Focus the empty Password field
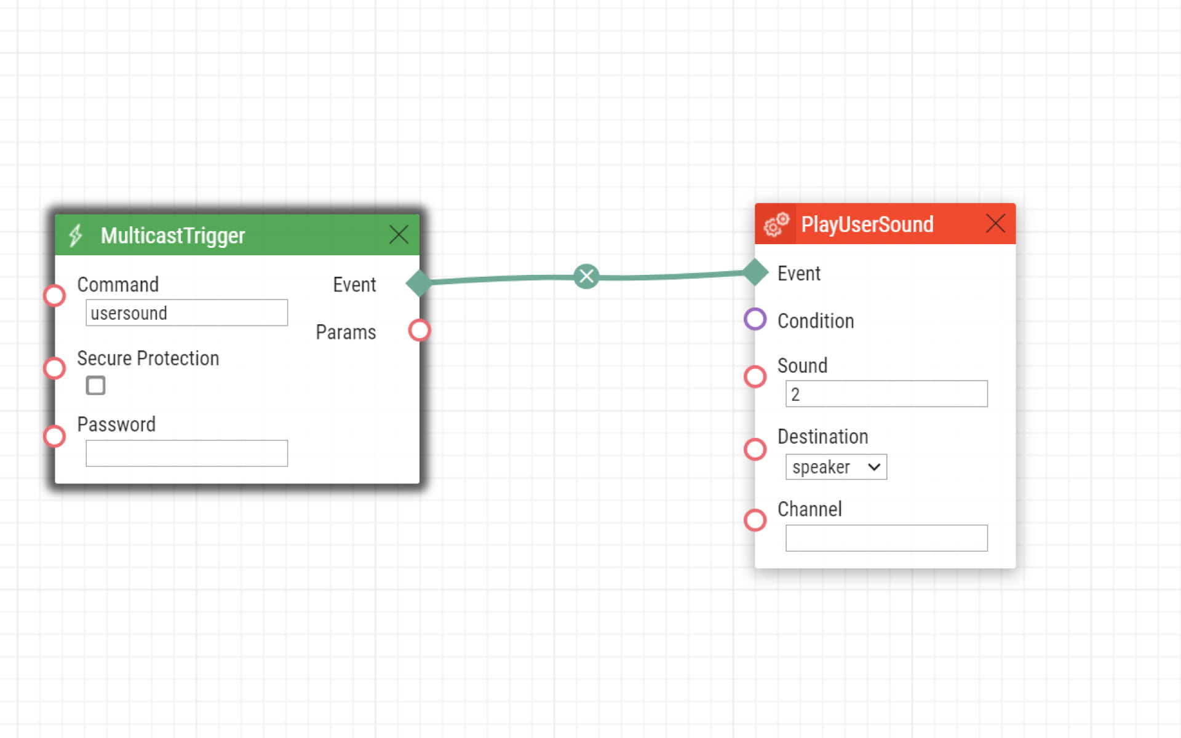The width and height of the screenshot is (1181, 738). click(186, 453)
